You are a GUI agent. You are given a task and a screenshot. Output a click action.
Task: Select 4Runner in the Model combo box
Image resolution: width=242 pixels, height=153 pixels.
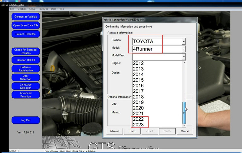159,49
